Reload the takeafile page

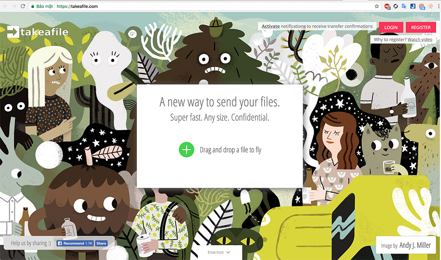[x=23, y=6]
